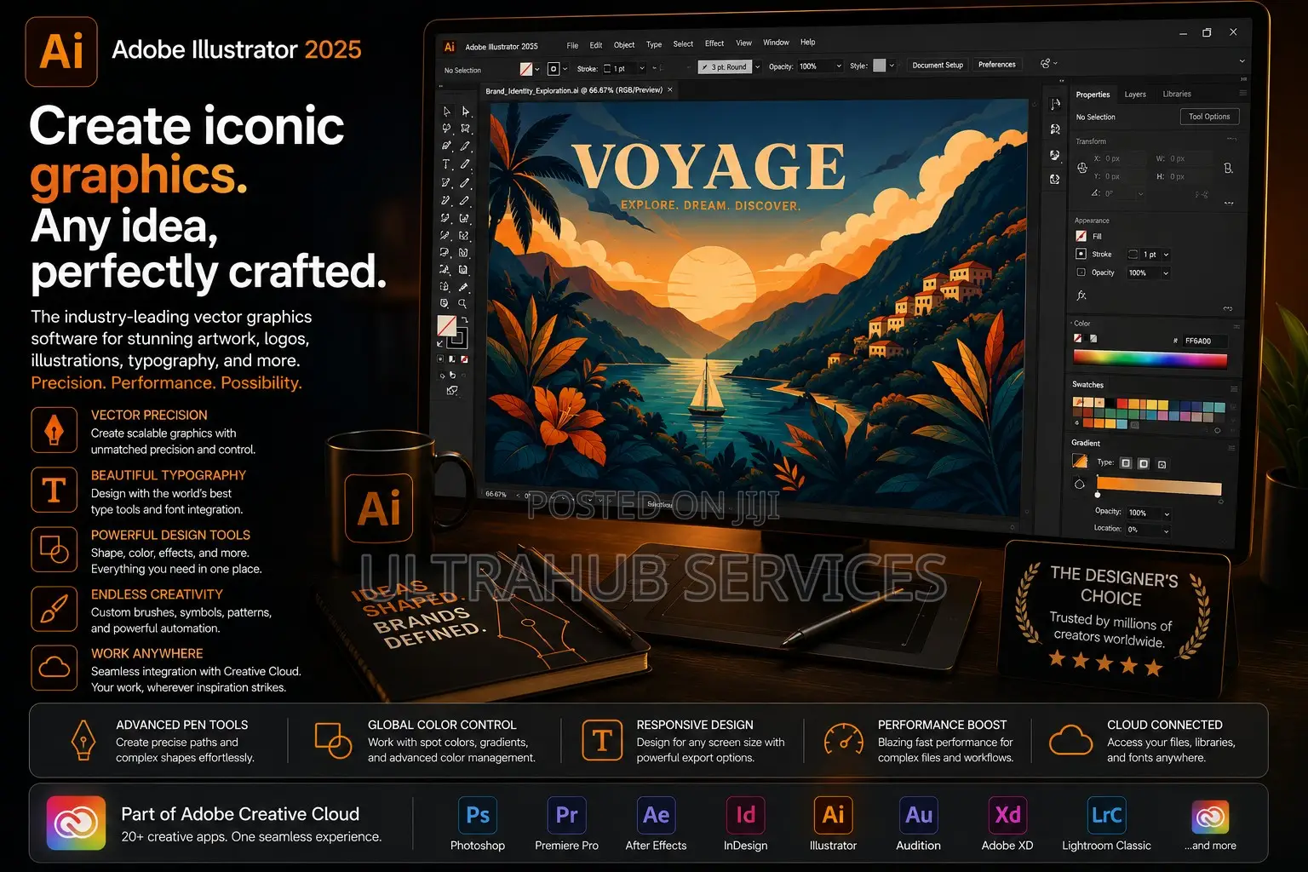Open the Appearance Opacity 100% dropdown
The height and width of the screenshot is (872, 1308).
[1166, 273]
